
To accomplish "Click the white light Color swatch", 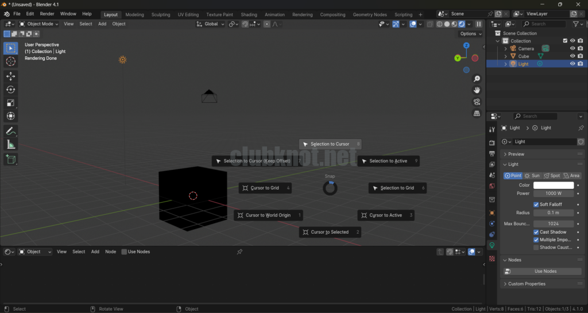I will tap(553, 186).
